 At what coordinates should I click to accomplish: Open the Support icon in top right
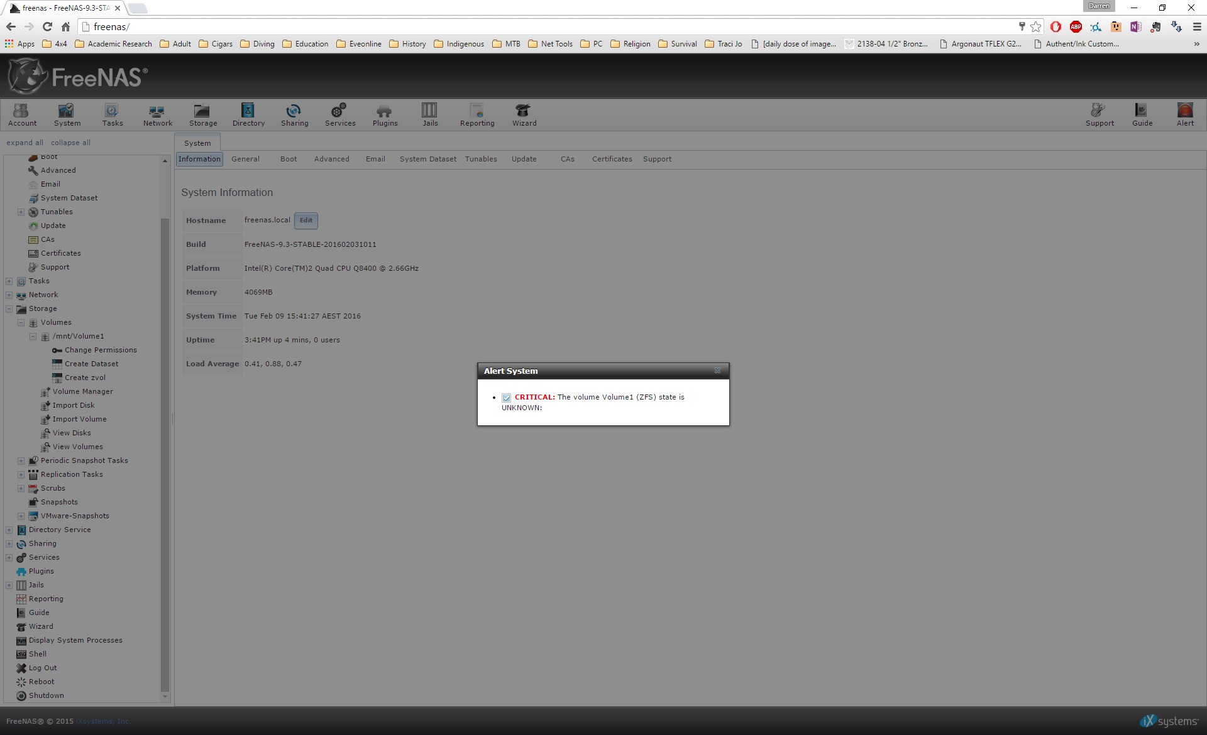pyautogui.click(x=1099, y=115)
